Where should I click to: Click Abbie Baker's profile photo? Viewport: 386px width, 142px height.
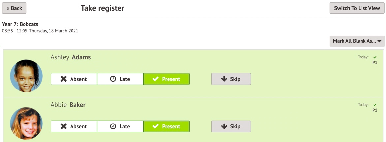26,123
